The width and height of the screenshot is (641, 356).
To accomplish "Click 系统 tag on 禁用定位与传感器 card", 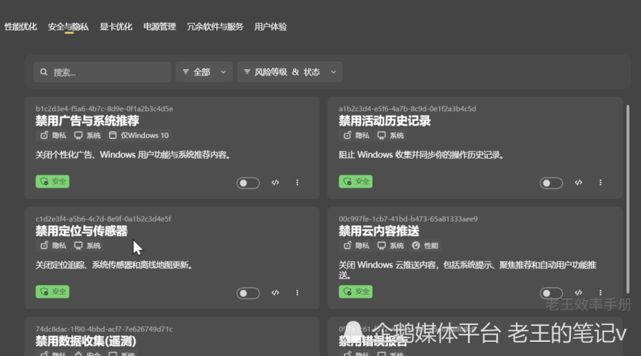I will click(87, 246).
